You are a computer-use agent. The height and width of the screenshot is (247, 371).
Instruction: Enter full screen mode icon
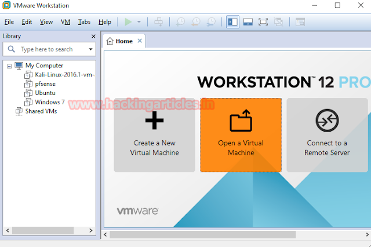pyautogui.click(x=263, y=22)
